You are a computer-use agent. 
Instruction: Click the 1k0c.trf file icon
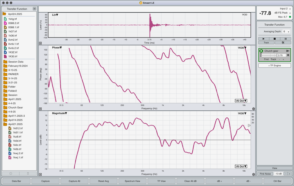[x=10, y=145]
